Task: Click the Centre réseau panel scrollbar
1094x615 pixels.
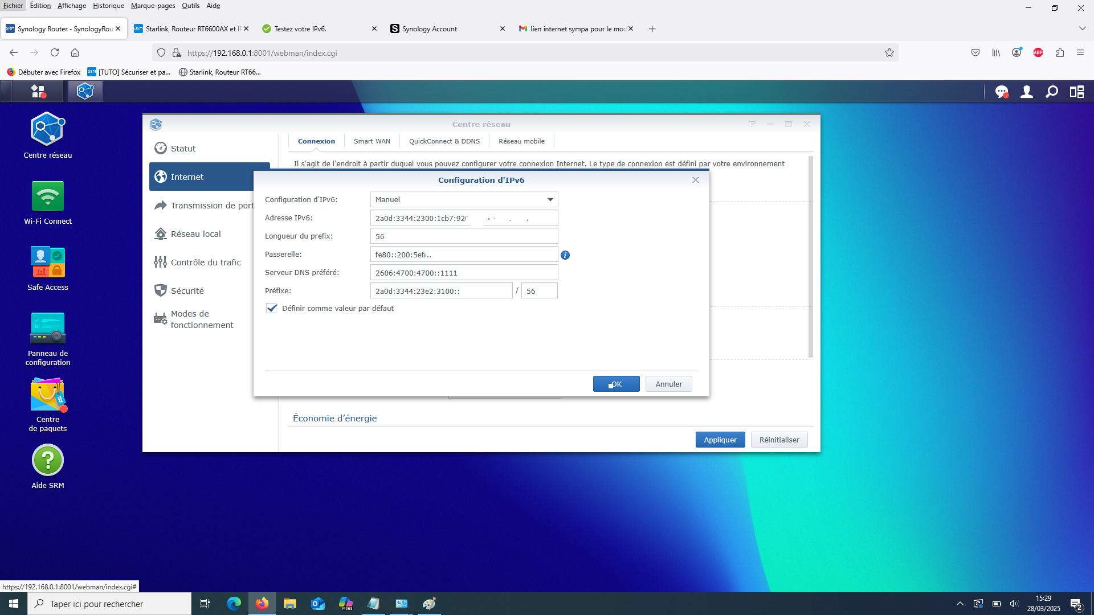Action: [811, 256]
